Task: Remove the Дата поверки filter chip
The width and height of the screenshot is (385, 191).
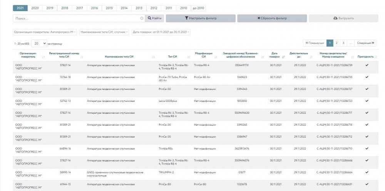Action: [x=188, y=32]
